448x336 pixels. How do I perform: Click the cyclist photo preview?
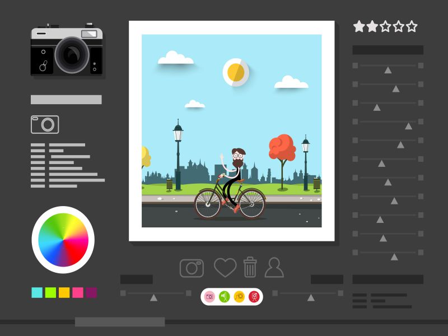click(x=231, y=131)
